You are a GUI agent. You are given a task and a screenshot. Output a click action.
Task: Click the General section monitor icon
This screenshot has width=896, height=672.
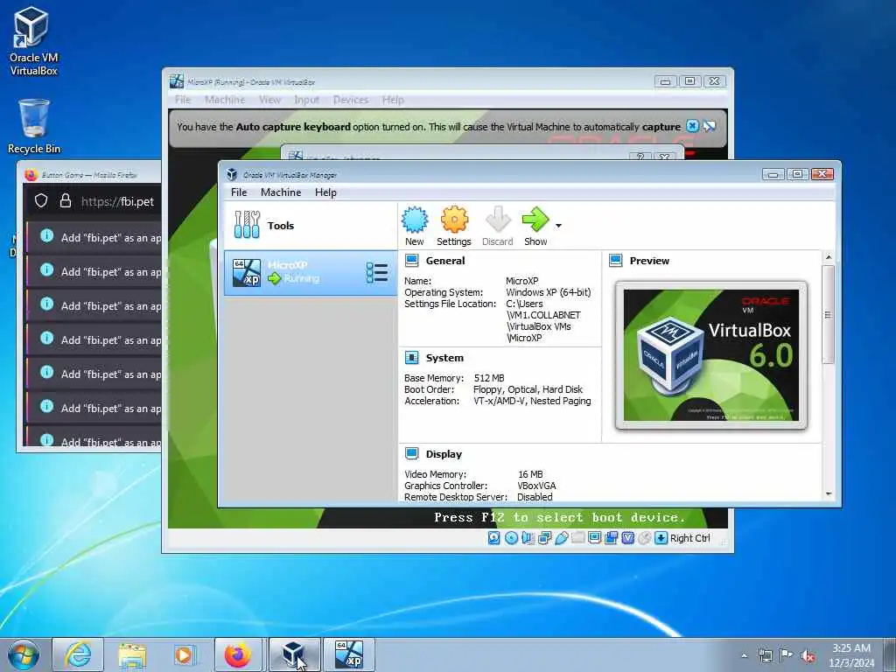pos(411,261)
